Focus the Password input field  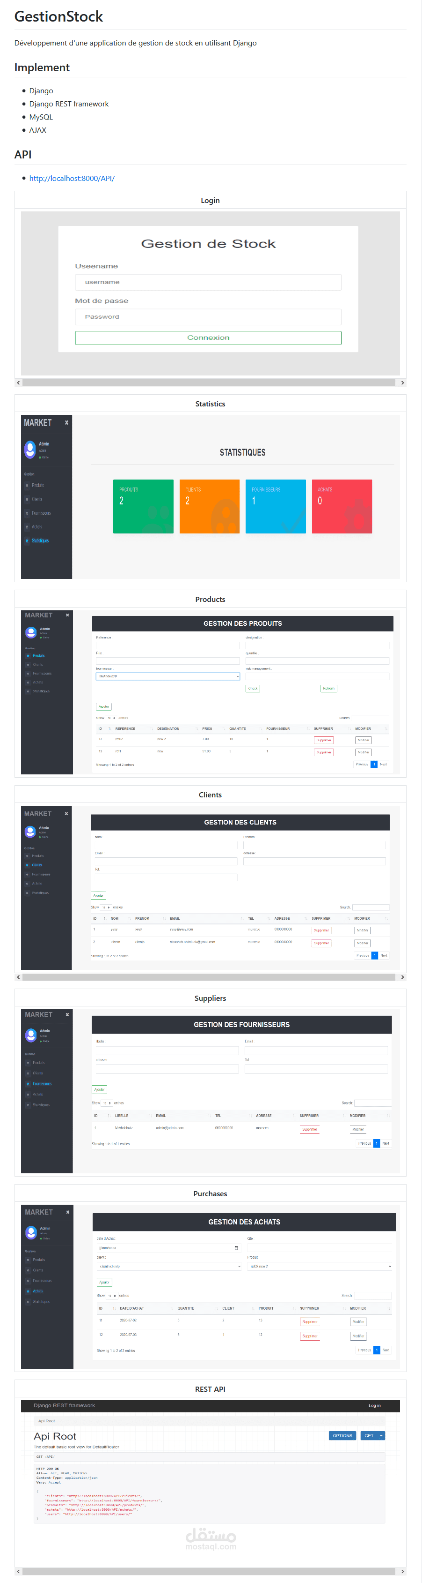[x=208, y=316]
